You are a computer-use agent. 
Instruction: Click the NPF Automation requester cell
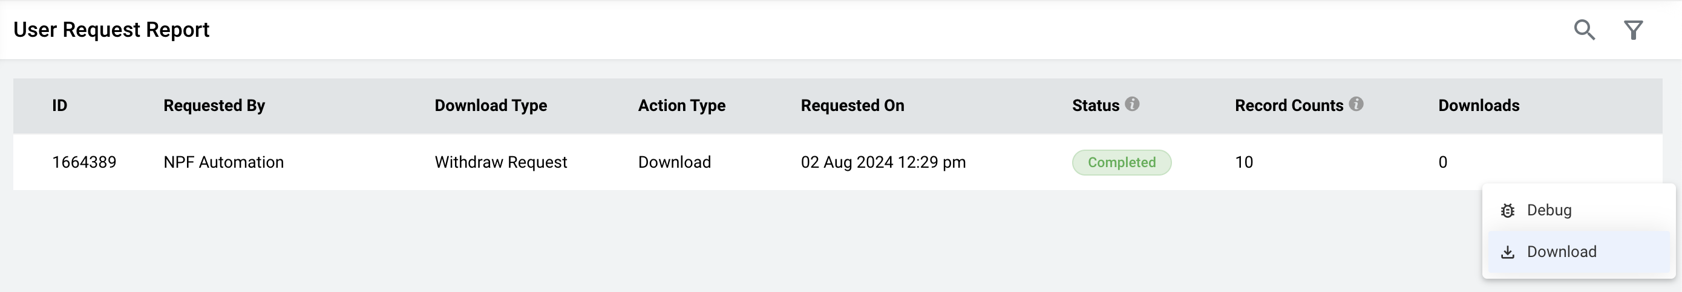[223, 162]
